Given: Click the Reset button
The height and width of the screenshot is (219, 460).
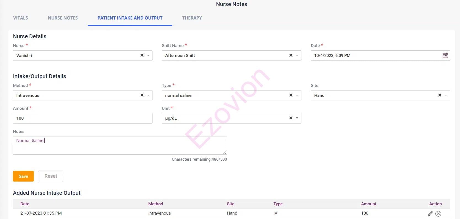Looking at the screenshot, I should point(51,176).
